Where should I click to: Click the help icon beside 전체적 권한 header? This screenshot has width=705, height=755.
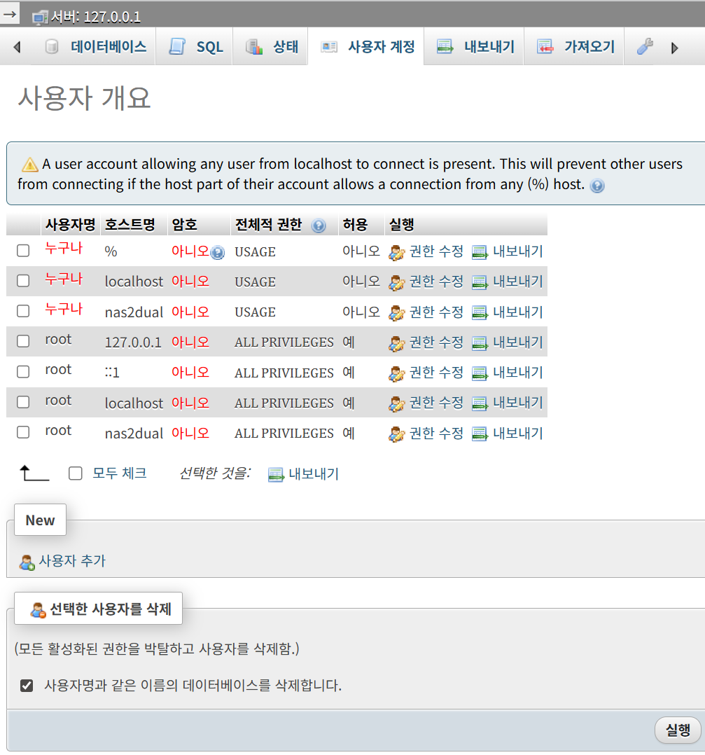(319, 226)
